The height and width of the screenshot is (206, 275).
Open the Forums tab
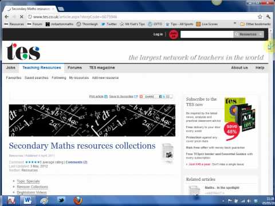click(x=74, y=68)
